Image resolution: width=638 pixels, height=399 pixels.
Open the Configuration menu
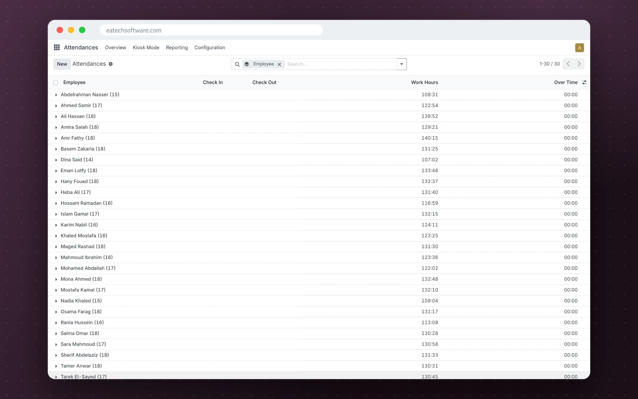coord(209,48)
